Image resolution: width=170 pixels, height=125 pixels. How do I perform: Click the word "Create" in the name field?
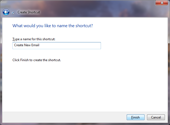(19, 45)
